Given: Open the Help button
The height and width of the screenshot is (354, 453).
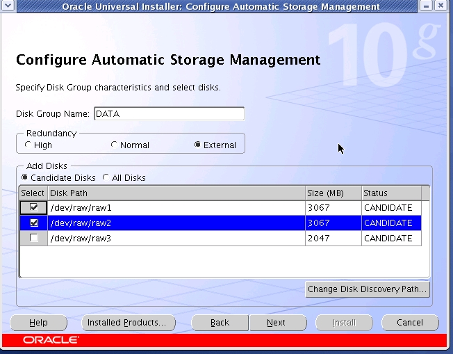Looking at the screenshot, I should [x=38, y=323].
